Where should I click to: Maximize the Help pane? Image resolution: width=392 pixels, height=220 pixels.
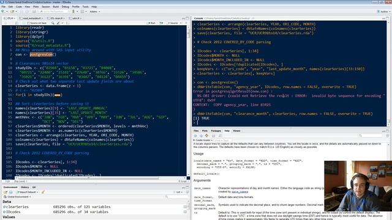click(387, 131)
